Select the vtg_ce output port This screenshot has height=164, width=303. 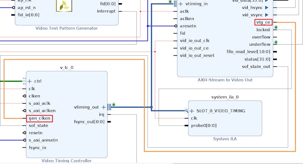263,22
